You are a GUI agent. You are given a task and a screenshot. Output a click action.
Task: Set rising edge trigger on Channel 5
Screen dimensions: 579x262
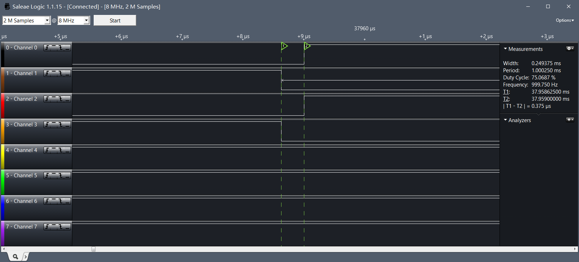(47, 175)
